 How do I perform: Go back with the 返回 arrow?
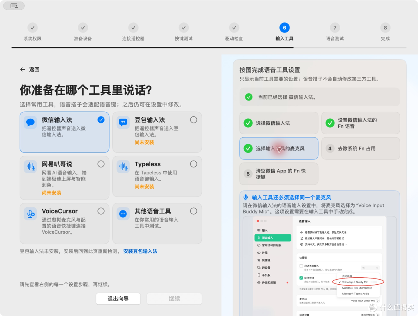[x=23, y=70]
